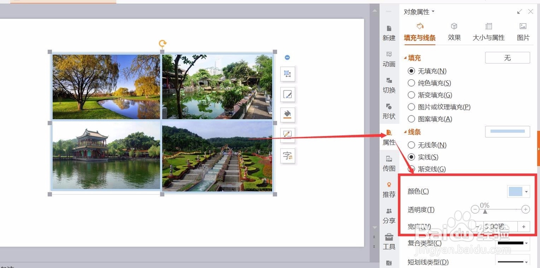Open the 分享 share sidebar panel

389,216
